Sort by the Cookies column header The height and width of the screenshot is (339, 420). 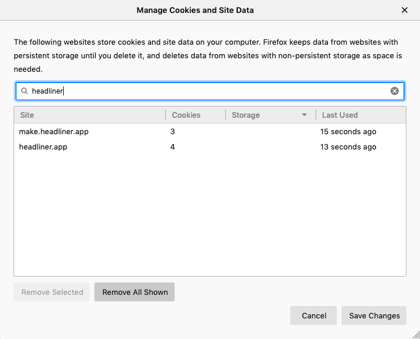[x=195, y=115]
